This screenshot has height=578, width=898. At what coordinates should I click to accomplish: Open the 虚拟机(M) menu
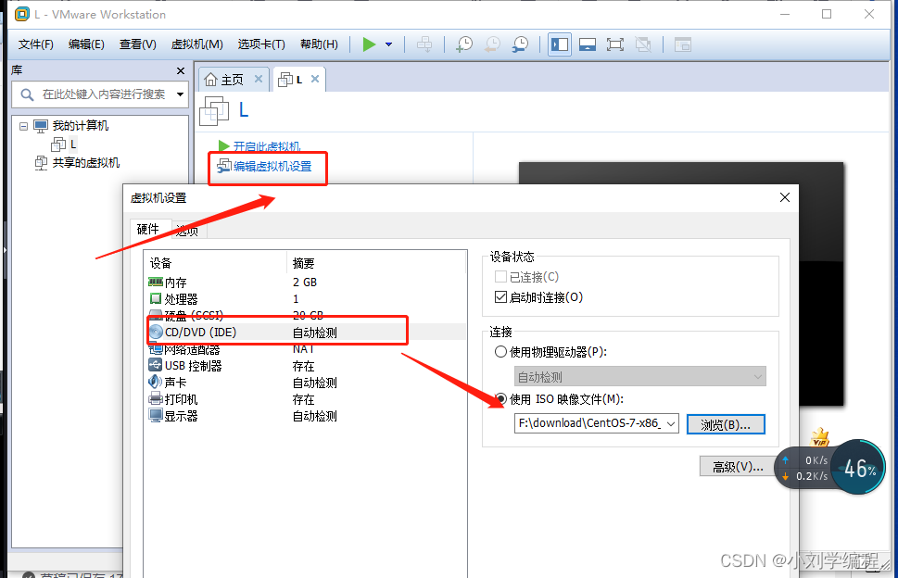(x=197, y=44)
